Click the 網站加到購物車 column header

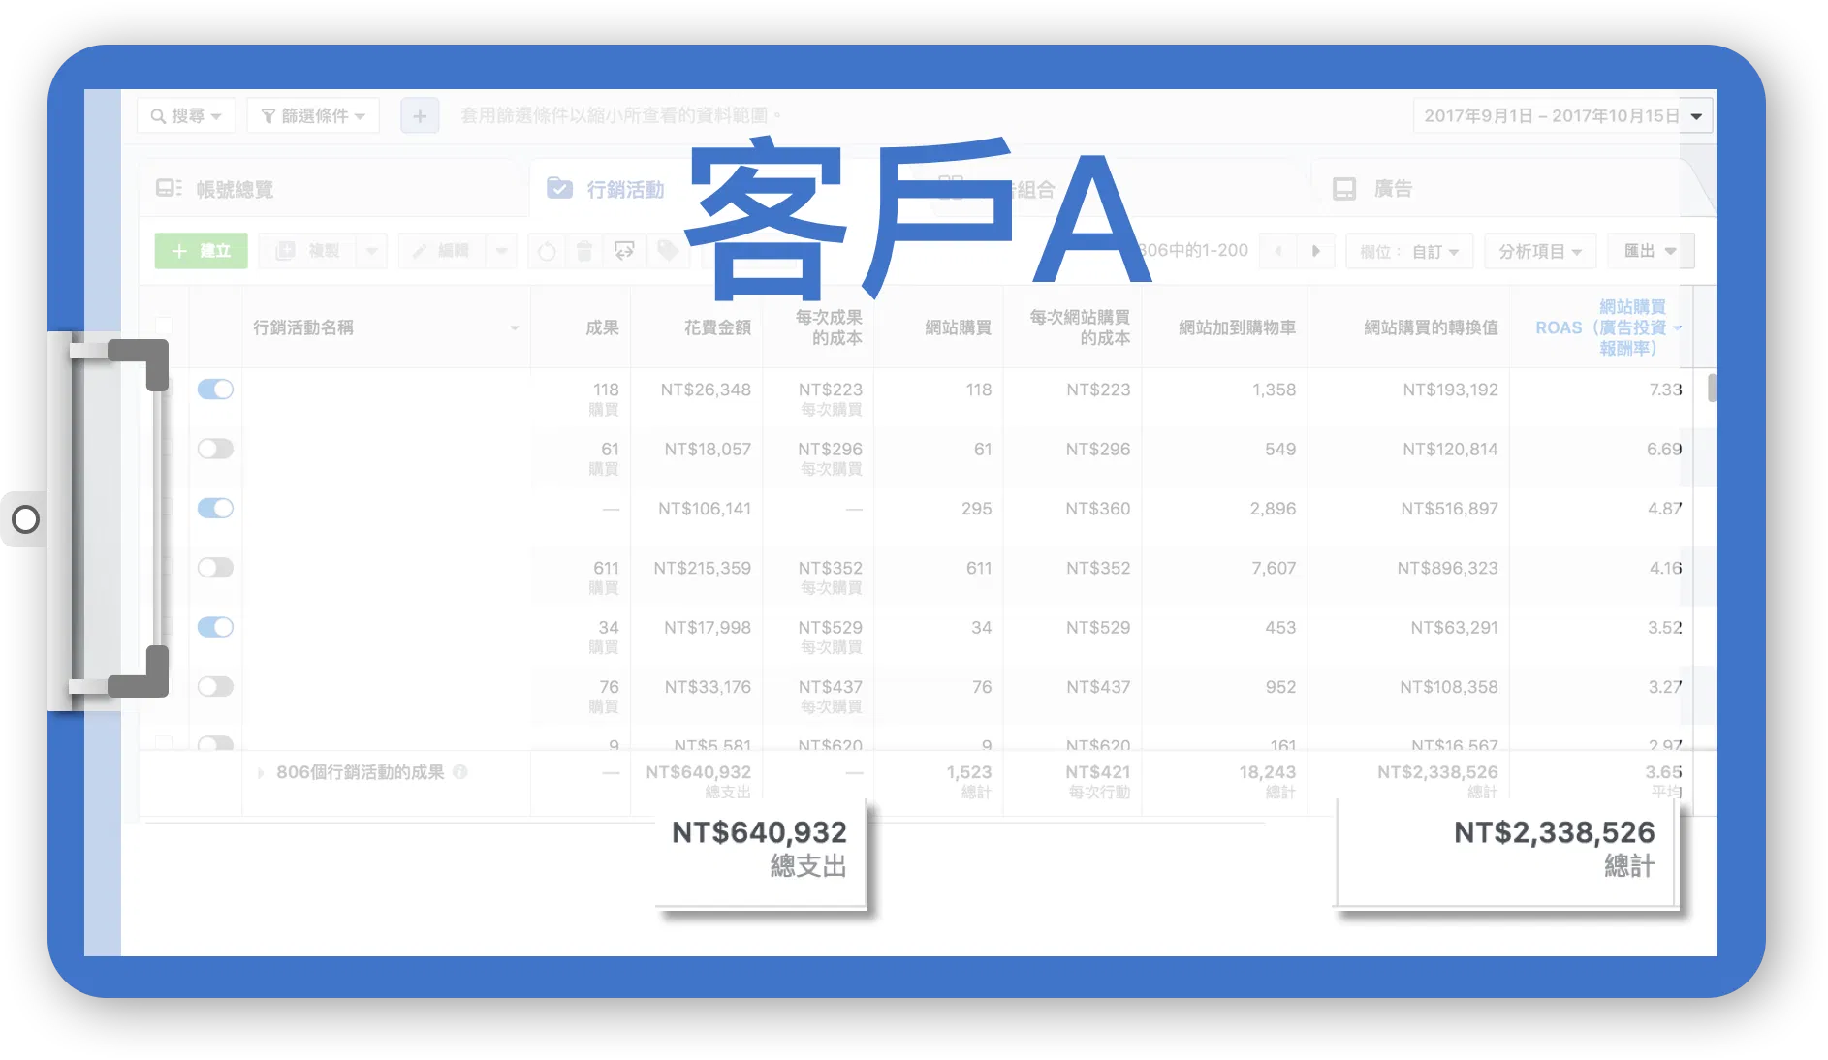pyautogui.click(x=1237, y=327)
